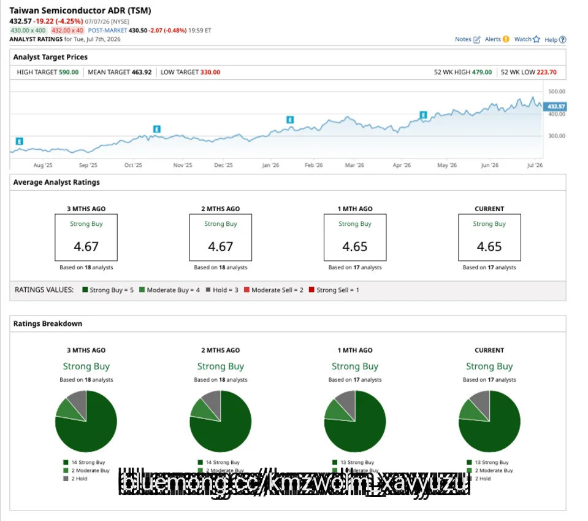
Task: Click the 2 MTHS AGO ratings pie chart
Action: pos(221,421)
